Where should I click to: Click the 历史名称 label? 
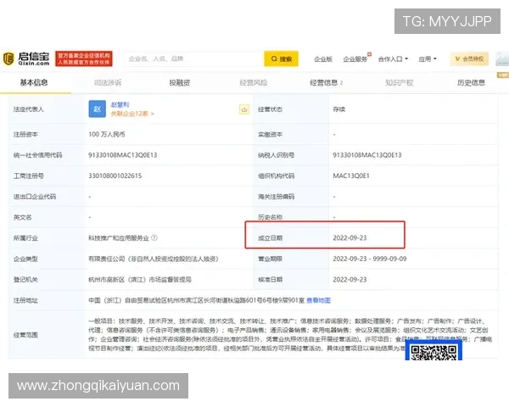click(270, 217)
